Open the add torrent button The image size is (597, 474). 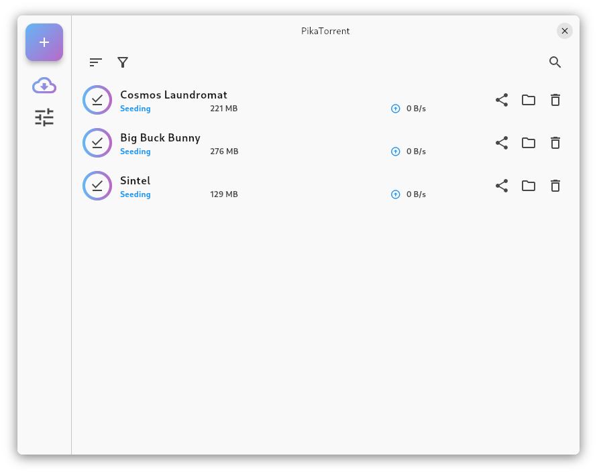click(44, 42)
